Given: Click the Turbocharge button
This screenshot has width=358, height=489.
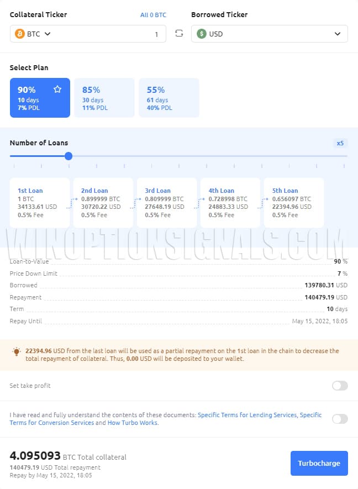Looking at the screenshot, I should point(319,464).
